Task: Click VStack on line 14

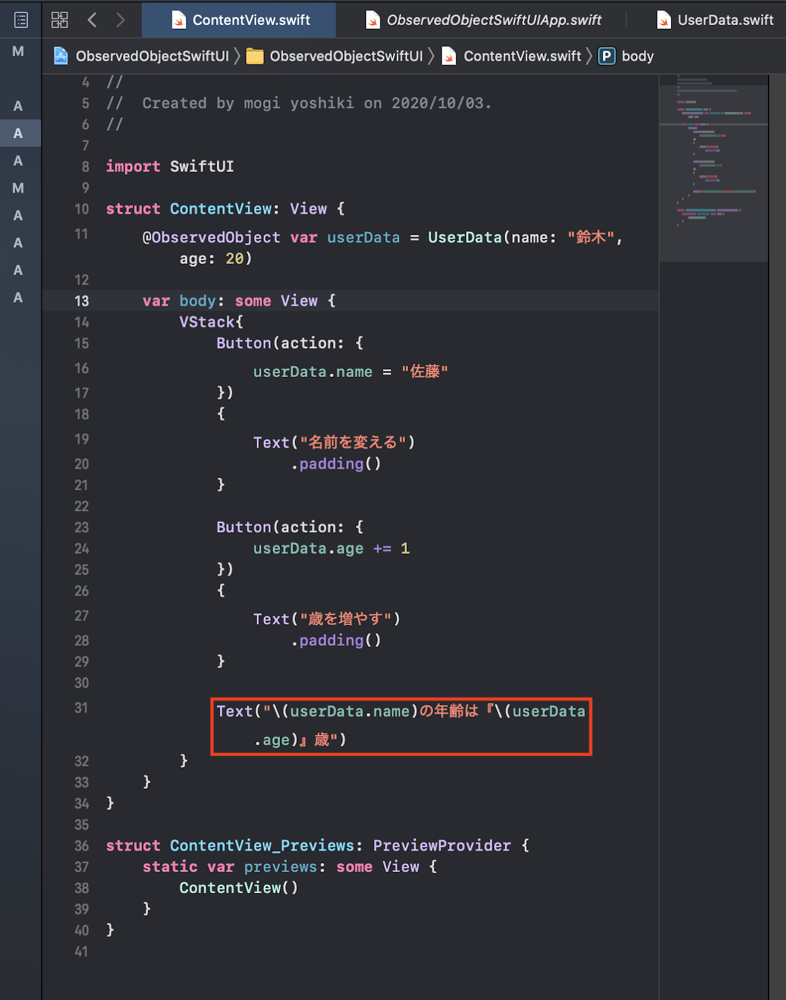Action: (x=207, y=322)
